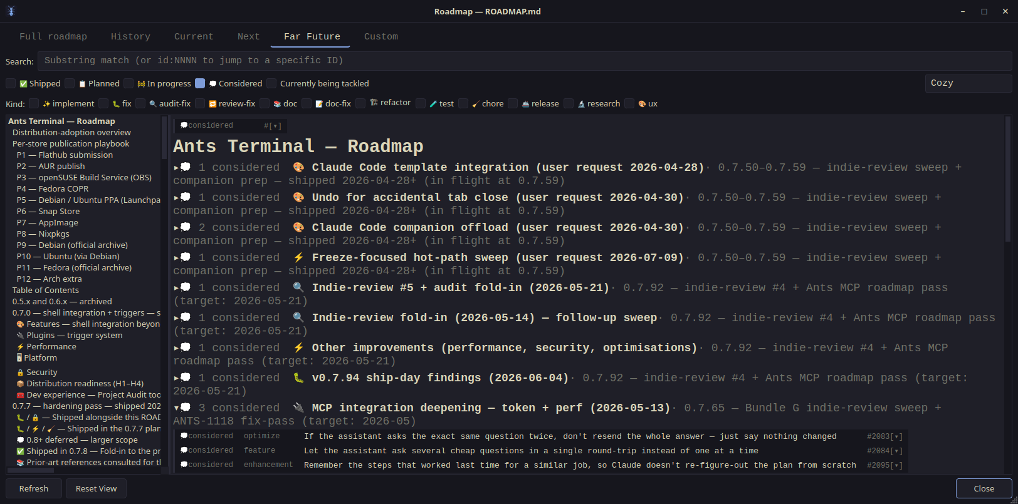The width and height of the screenshot is (1018, 504).
Task: Toggle the fix kind filter
Action: [103, 103]
